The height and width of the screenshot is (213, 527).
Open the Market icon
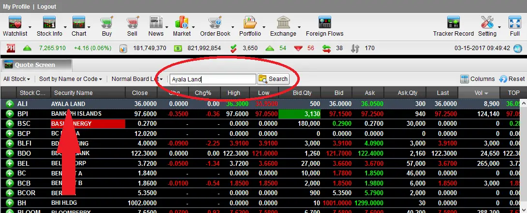point(181,23)
